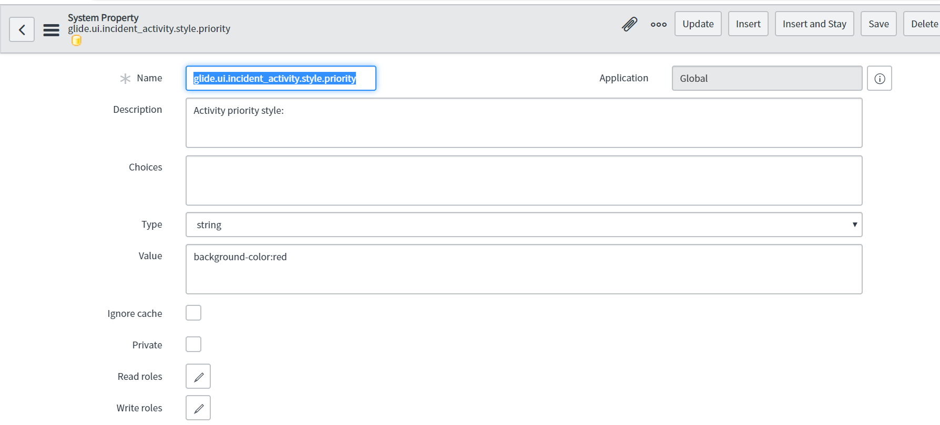The width and height of the screenshot is (940, 425).
Task: Go back using the left chevron button
Action: [22, 29]
